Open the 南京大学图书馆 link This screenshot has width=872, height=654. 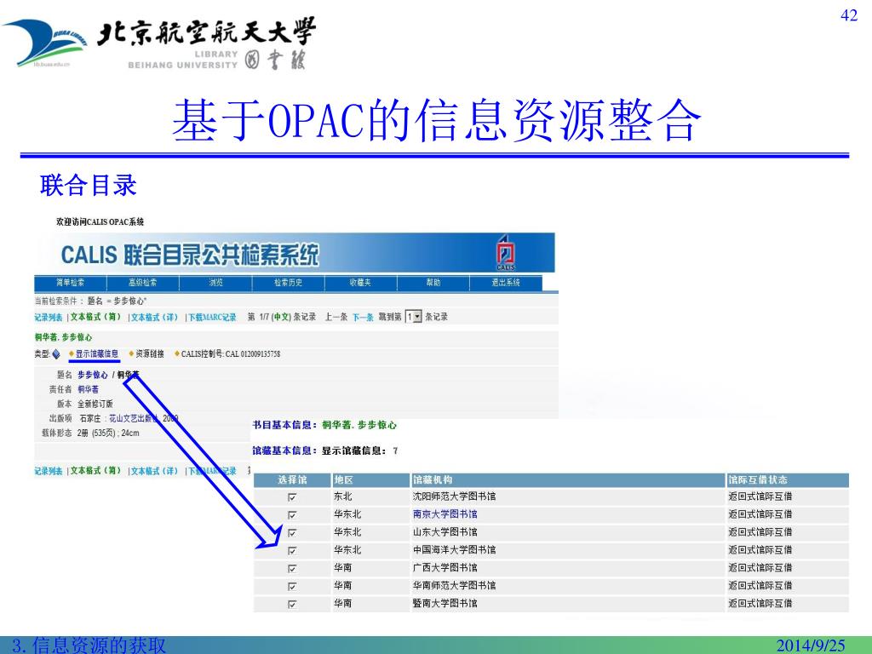[445, 514]
